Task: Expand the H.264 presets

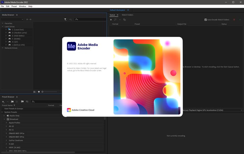Action: pos(6,144)
